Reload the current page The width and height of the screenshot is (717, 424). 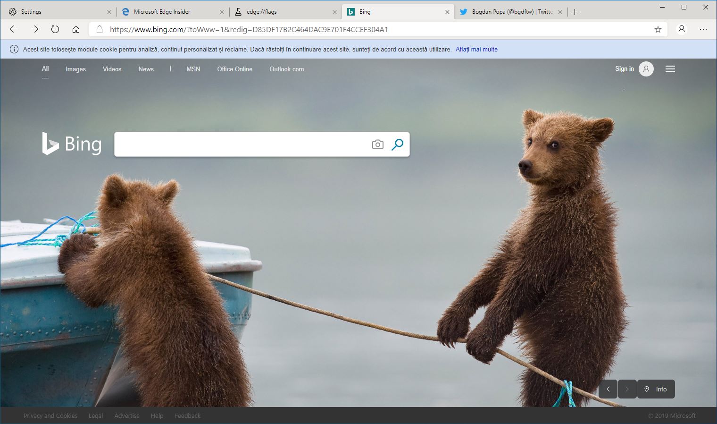tap(55, 29)
